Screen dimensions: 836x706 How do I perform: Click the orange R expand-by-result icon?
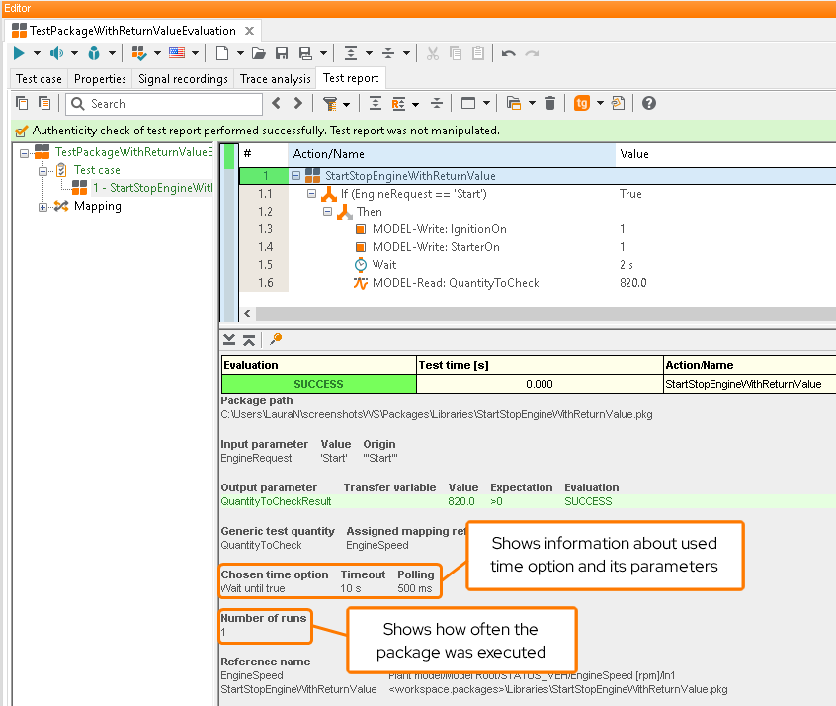click(x=399, y=104)
